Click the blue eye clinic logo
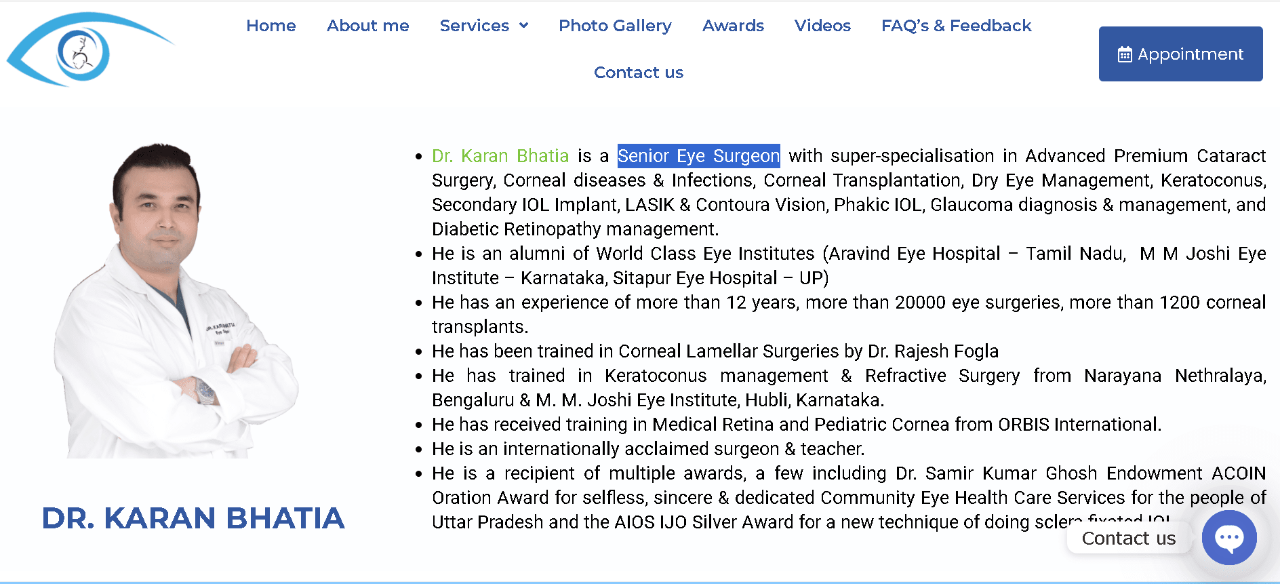The width and height of the screenshot is (1280, 584). 85,50
